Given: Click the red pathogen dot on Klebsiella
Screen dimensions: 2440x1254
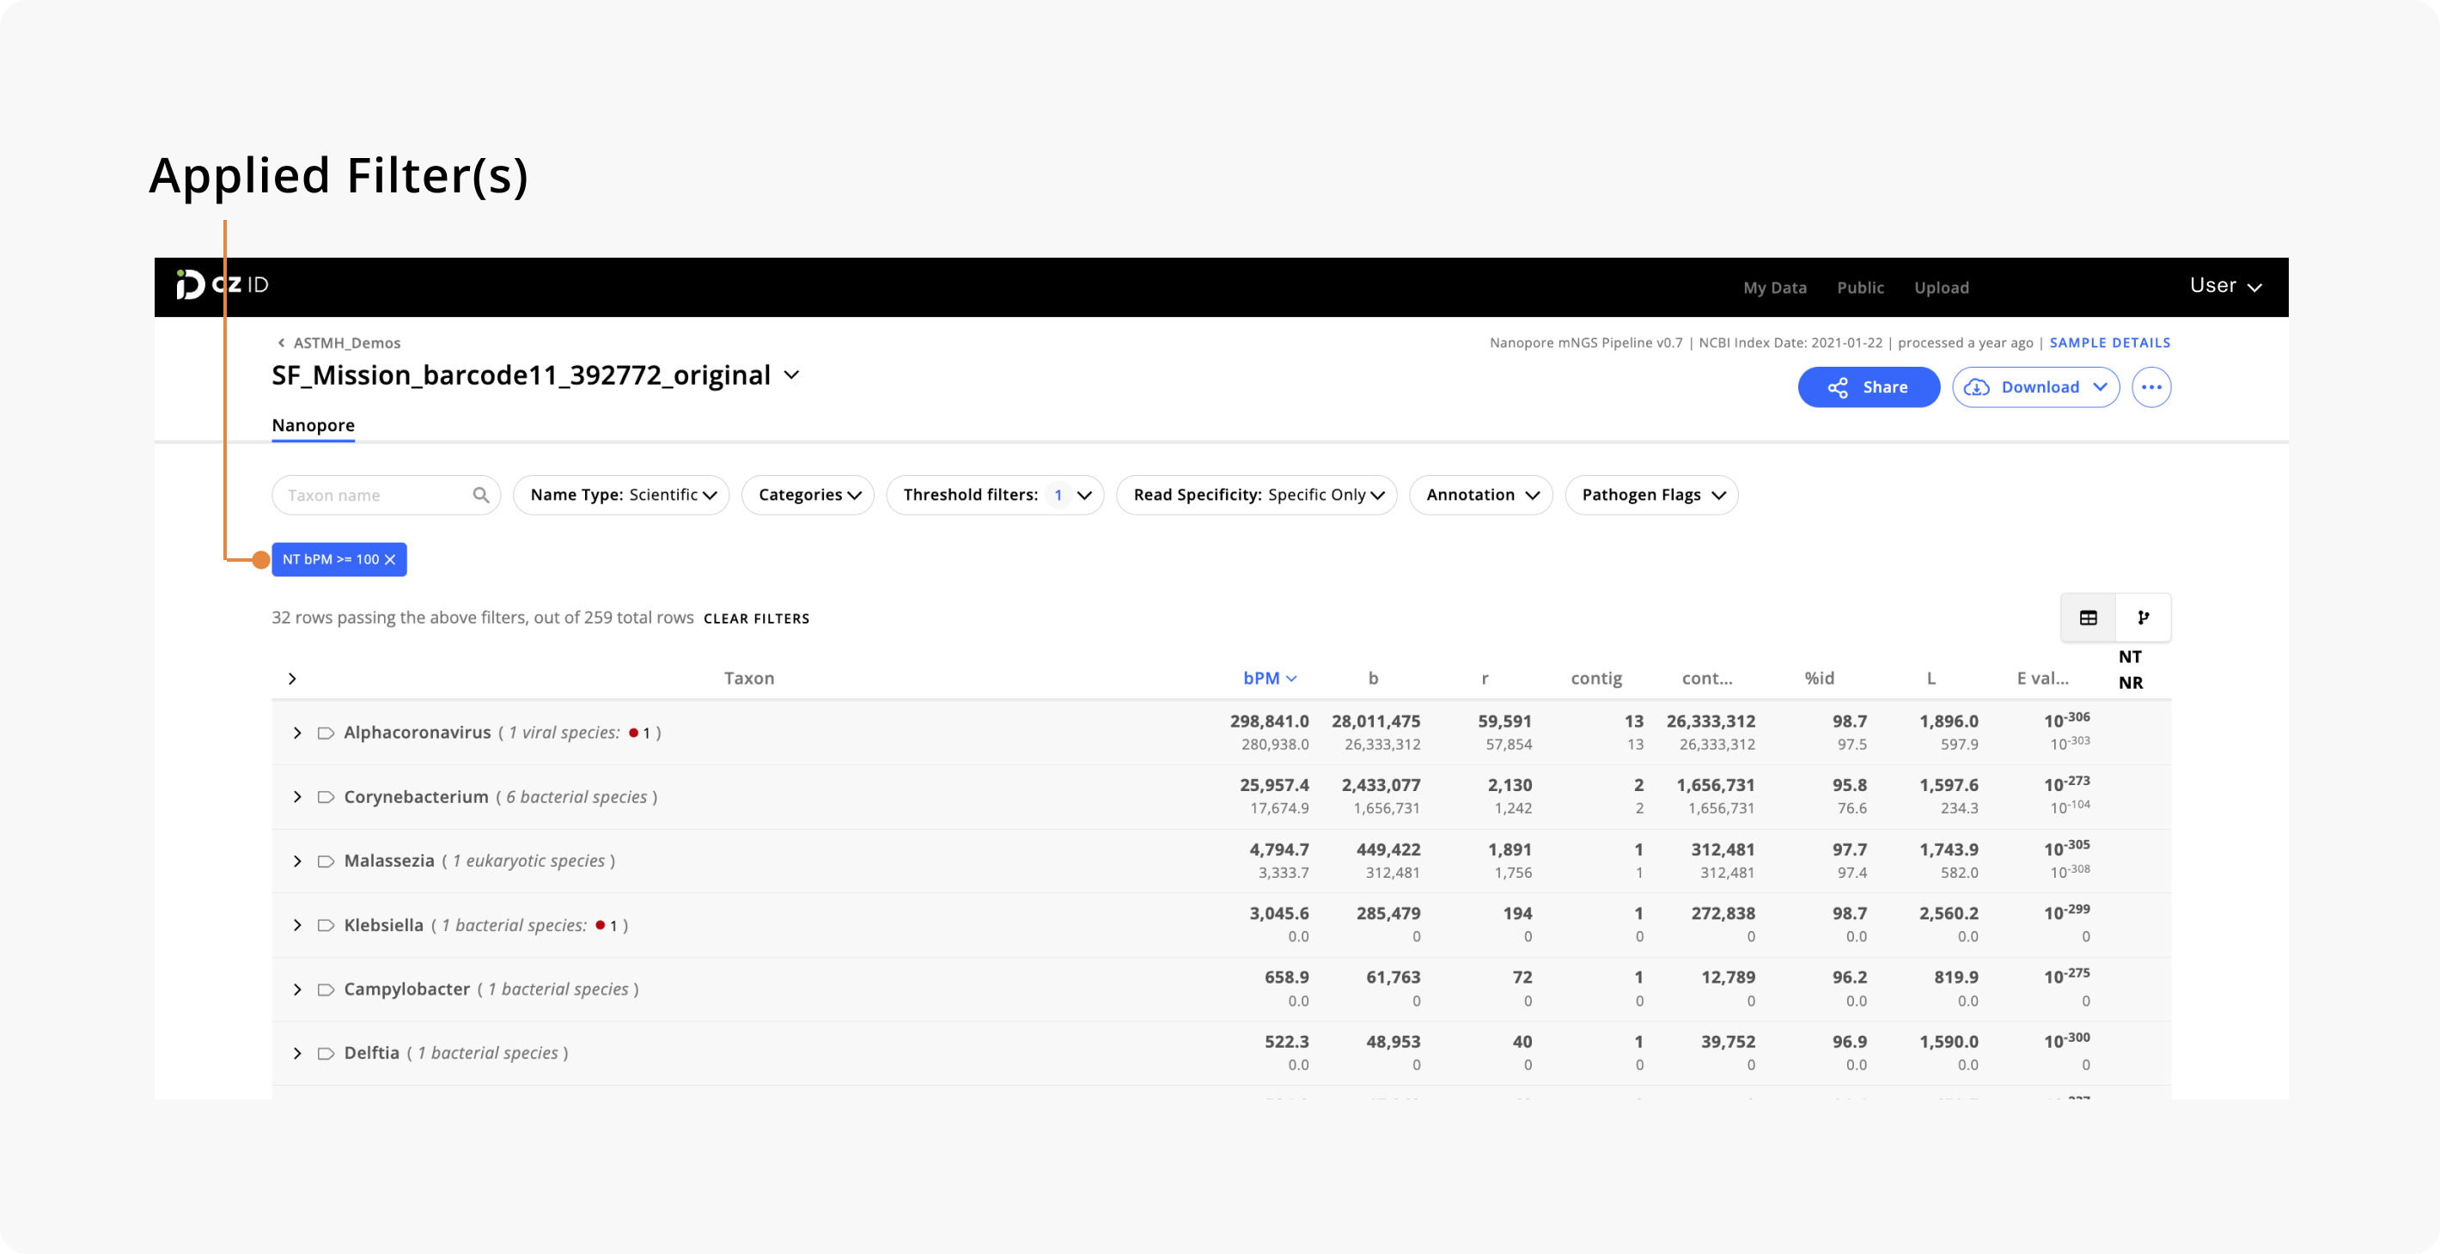Looking at the screenshot, I should [x=601, y=925].
